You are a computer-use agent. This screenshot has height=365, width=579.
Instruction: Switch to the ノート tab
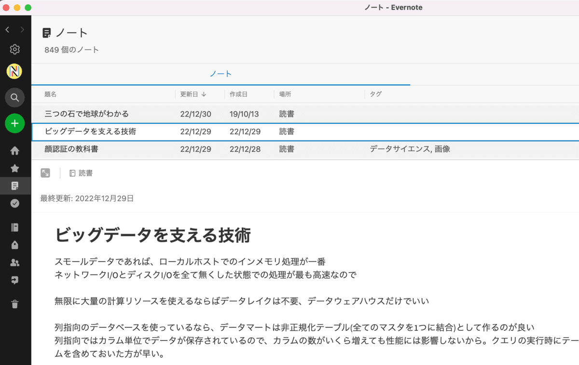(221, 74)
